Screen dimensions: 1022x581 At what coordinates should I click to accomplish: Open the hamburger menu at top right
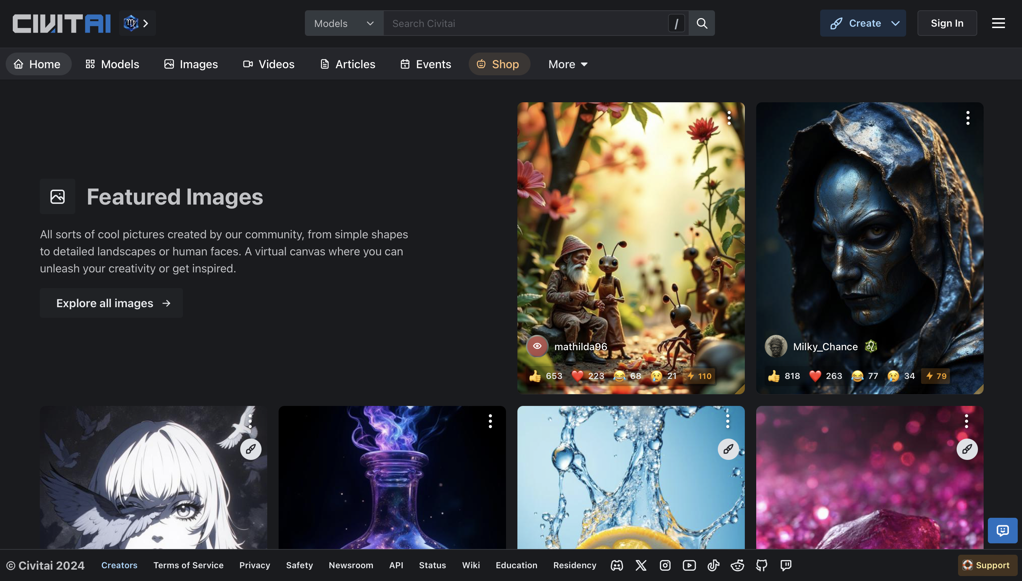[x=998, y=23]
